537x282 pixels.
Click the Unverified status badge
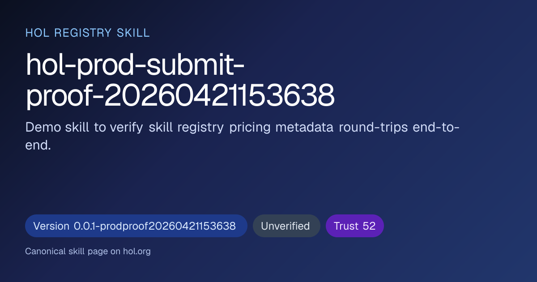(x=286, y=226)
